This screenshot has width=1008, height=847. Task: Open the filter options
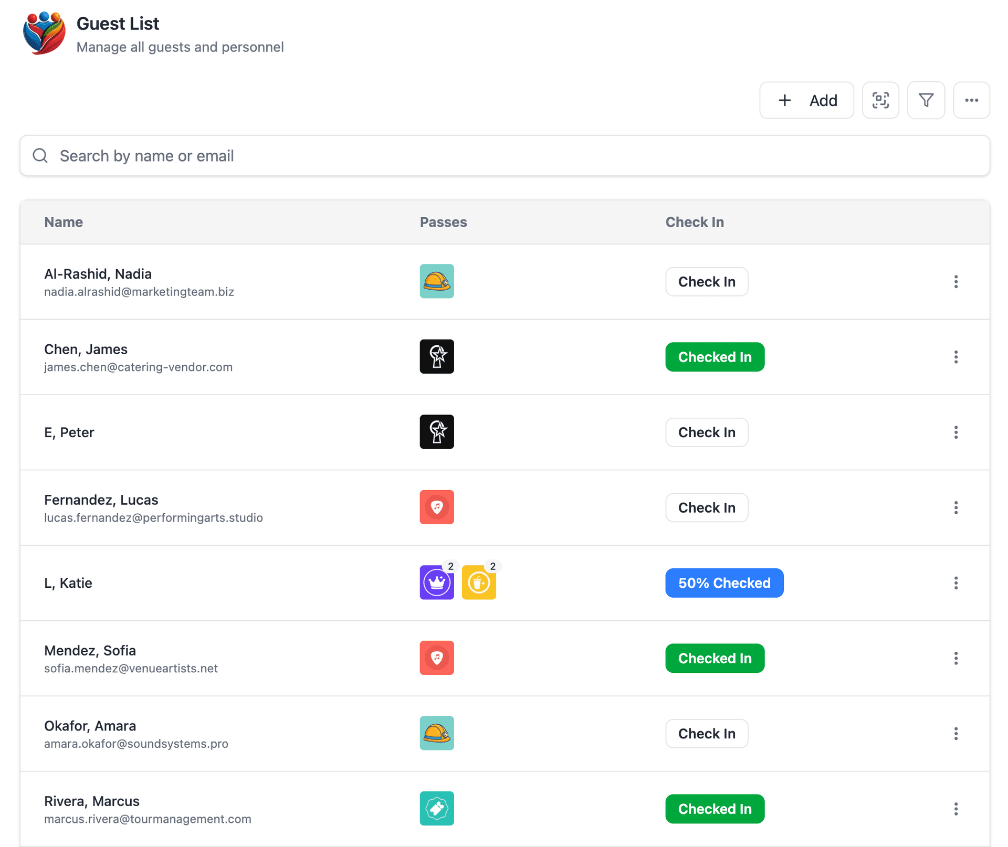point(926,100)
